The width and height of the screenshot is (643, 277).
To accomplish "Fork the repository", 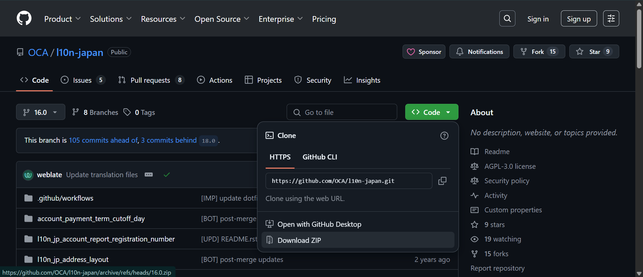I will (x=539, y=52).
